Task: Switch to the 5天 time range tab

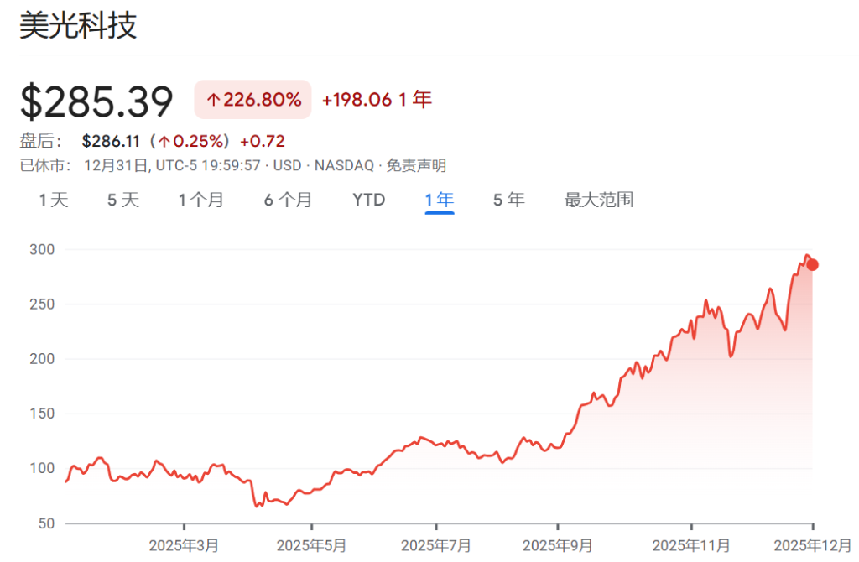Action: pos(122,200)
